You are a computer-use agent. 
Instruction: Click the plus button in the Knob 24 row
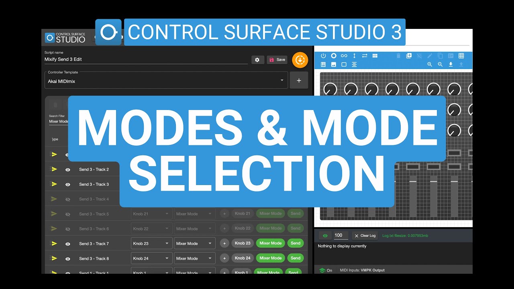(x=224, y=258)
